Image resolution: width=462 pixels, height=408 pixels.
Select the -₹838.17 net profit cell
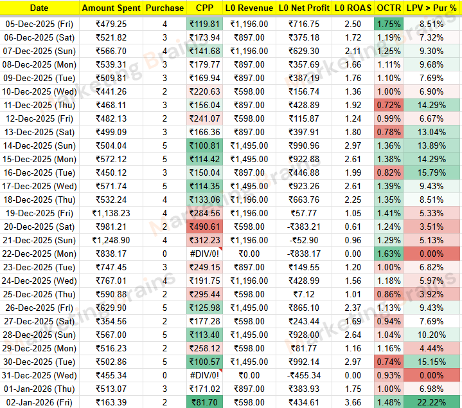pos(304,254)
